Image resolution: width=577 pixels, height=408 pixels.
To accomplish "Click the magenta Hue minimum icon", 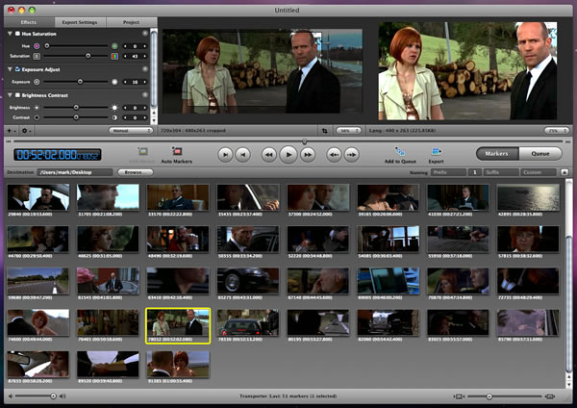I will 37,46.
